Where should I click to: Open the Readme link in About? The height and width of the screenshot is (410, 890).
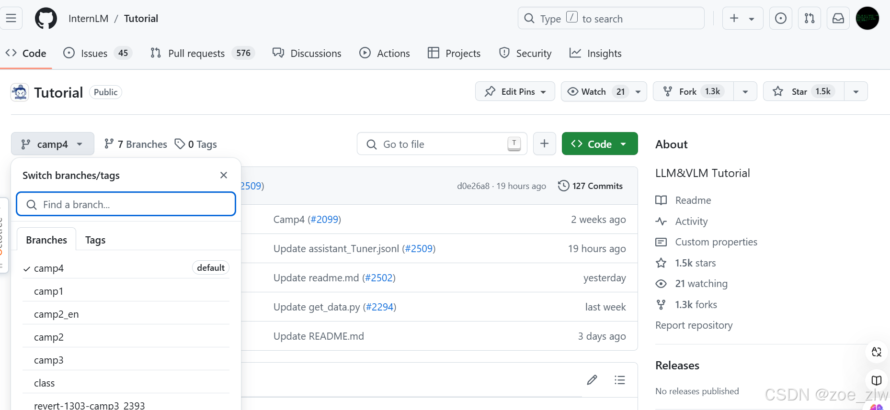684,200
